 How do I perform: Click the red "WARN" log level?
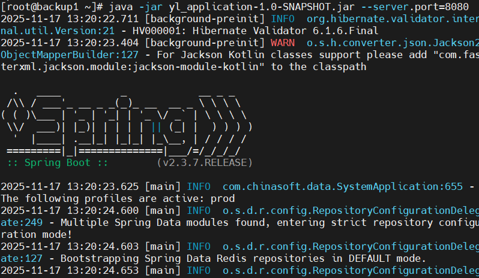283,43
